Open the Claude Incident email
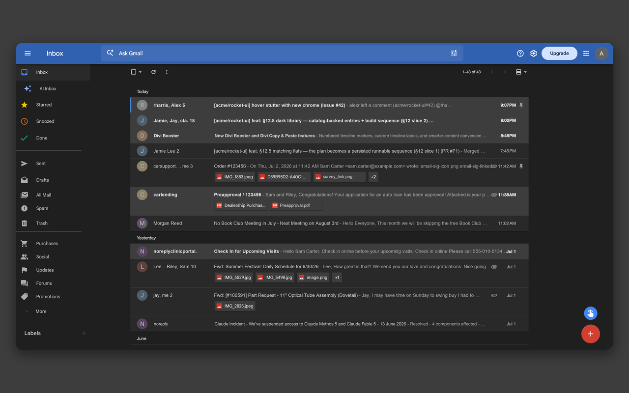629x393 pixels. point(329,324)
